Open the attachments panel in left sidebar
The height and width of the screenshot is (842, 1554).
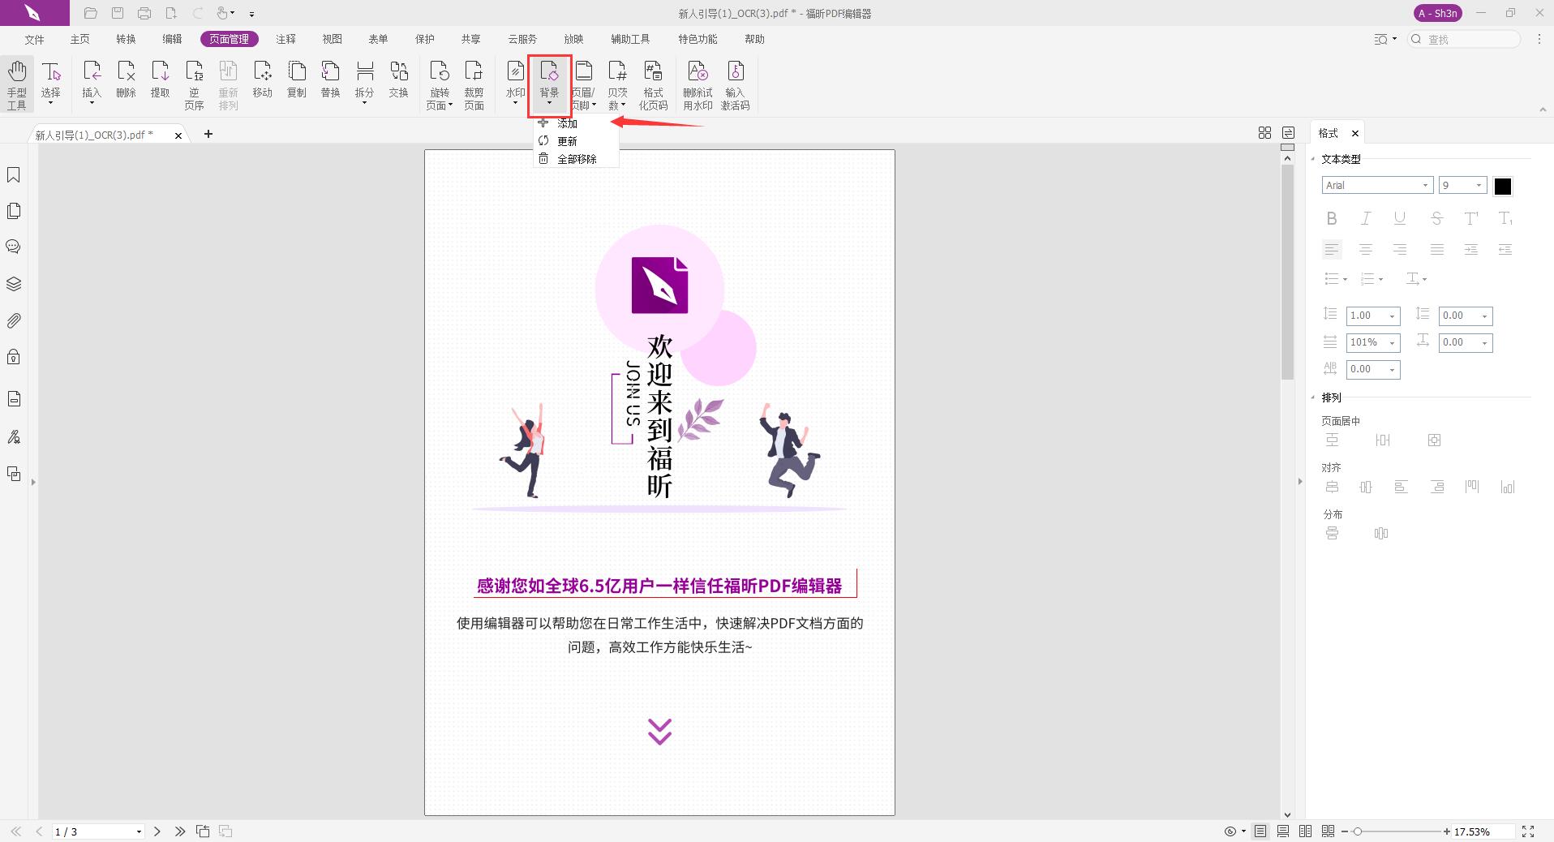13,320
